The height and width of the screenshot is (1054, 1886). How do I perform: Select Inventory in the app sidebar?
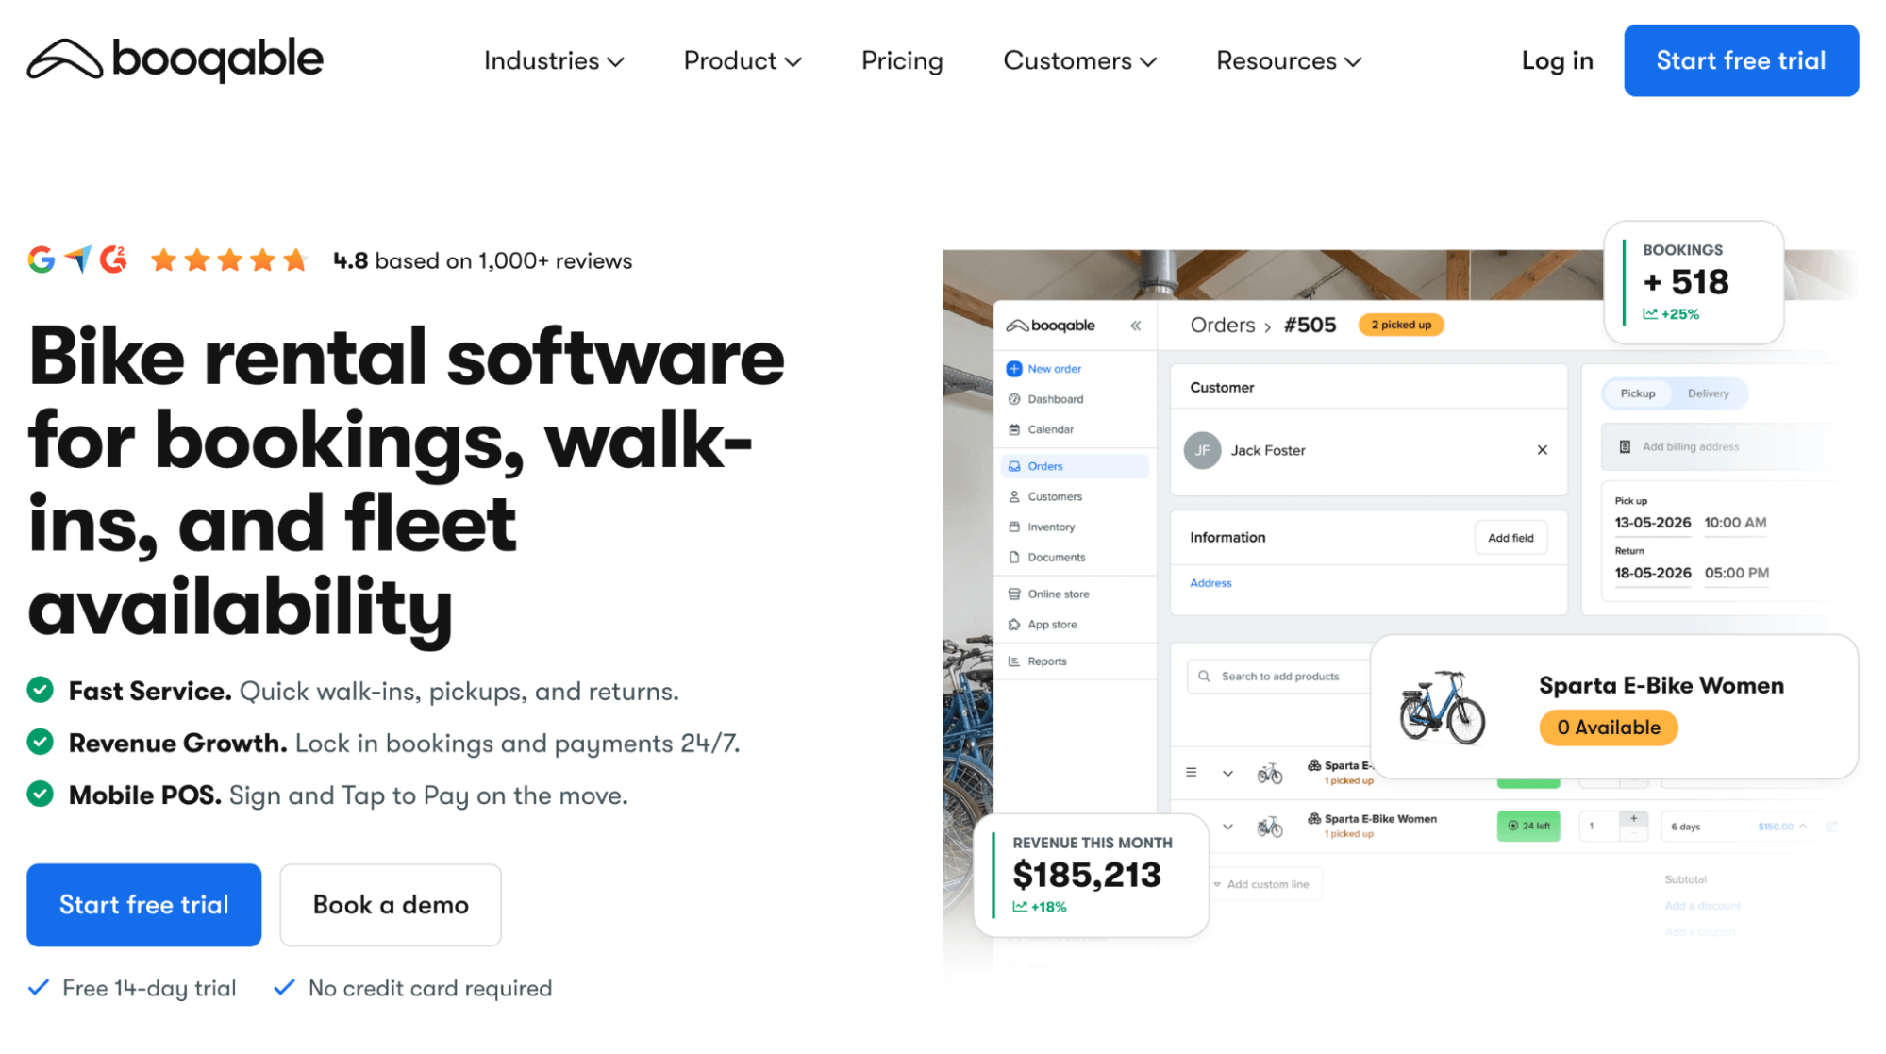point(1051,527)
